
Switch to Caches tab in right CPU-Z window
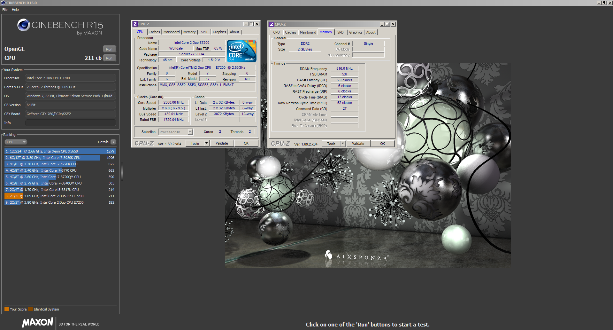(x=291, y=32)
